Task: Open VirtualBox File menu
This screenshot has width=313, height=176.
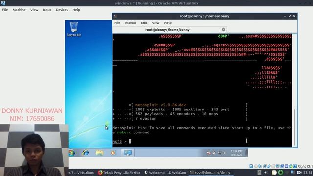Action: (5, 10)
